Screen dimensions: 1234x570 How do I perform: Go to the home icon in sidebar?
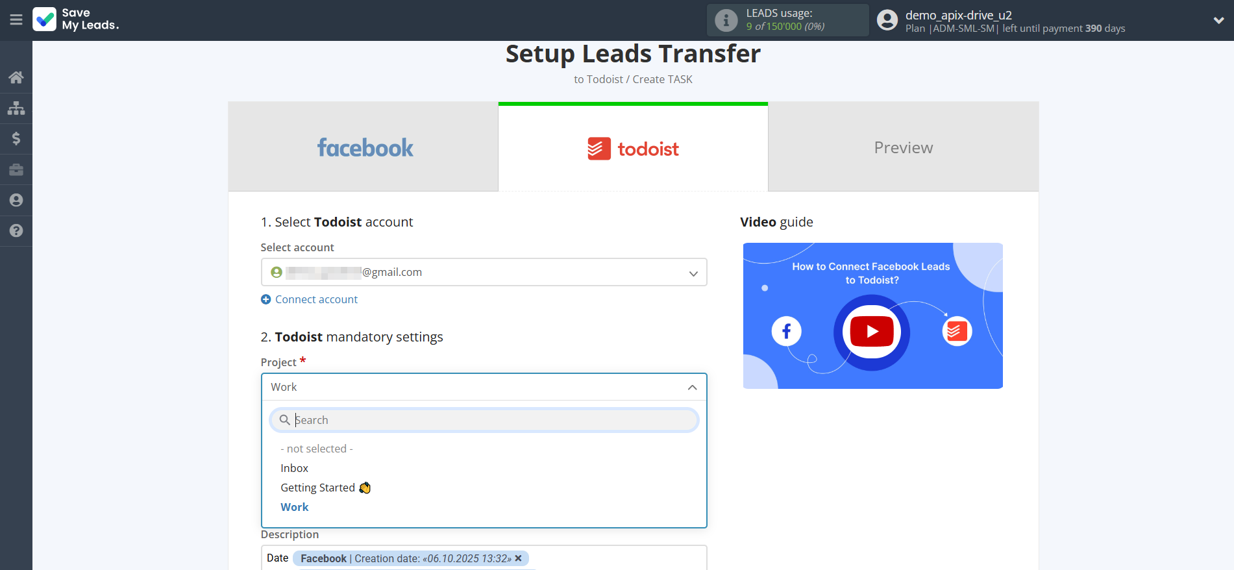click(16, 77)
